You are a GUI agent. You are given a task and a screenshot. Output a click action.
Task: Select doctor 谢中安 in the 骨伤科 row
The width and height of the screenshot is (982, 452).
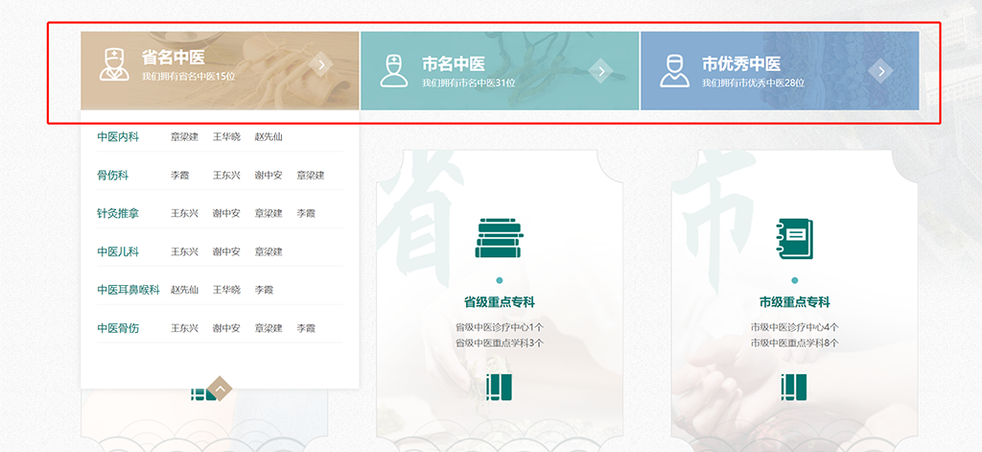point(269,175)
